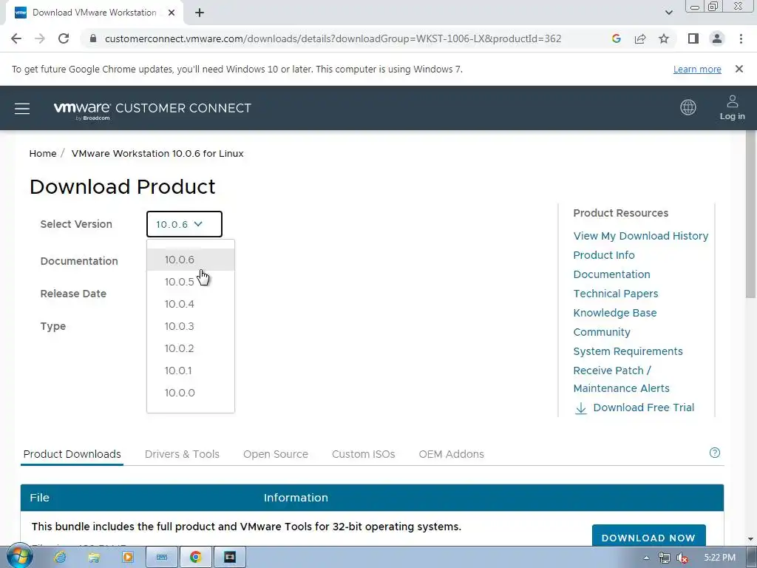Go to Home breadcrumb
Image resolution: width=757 pixels, height=568 pixels.
43,154
